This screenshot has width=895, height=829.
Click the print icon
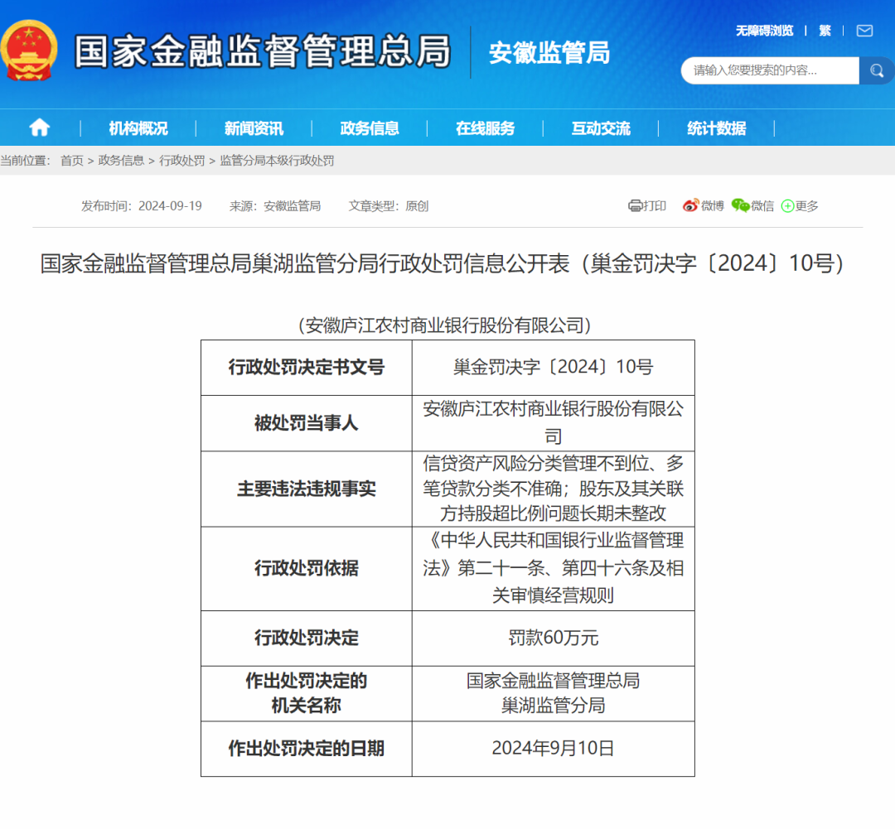click(635, 206)
